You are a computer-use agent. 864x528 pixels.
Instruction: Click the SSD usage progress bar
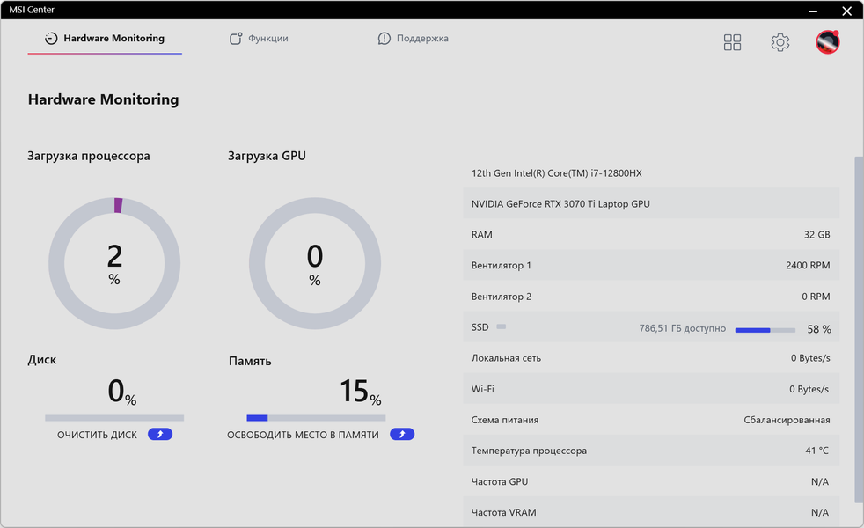coord(765,329)
